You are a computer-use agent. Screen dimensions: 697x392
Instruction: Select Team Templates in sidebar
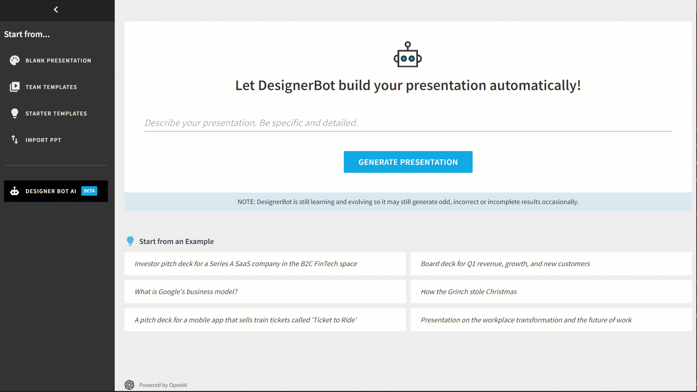(56, 87)
